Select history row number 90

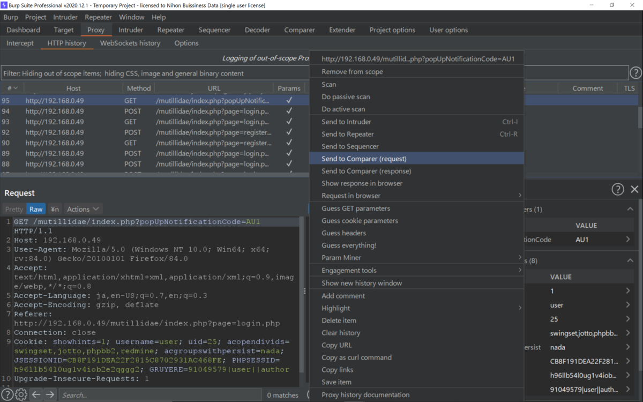click(x=154, y=143)
